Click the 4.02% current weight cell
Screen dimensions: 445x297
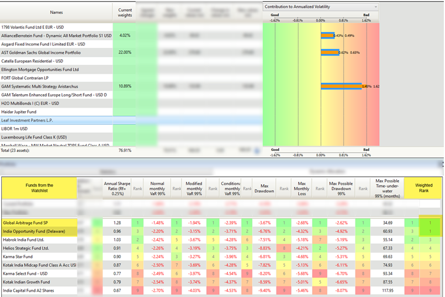125,36
